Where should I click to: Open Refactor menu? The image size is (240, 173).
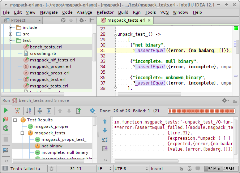pos(105,12)
